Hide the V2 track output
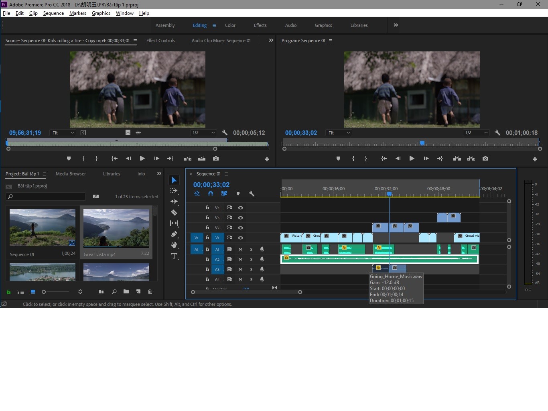Image resolution: width=548 pixels, height=411 pixels. point(240,228)
